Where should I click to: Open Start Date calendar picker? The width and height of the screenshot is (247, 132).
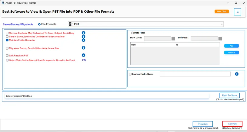click(173, 39)
